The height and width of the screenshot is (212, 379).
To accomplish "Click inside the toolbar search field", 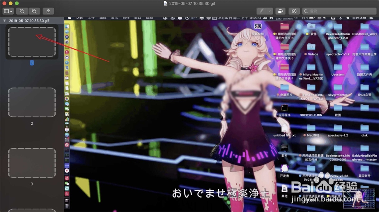I will pyautogui.click(x=339, y=11).
